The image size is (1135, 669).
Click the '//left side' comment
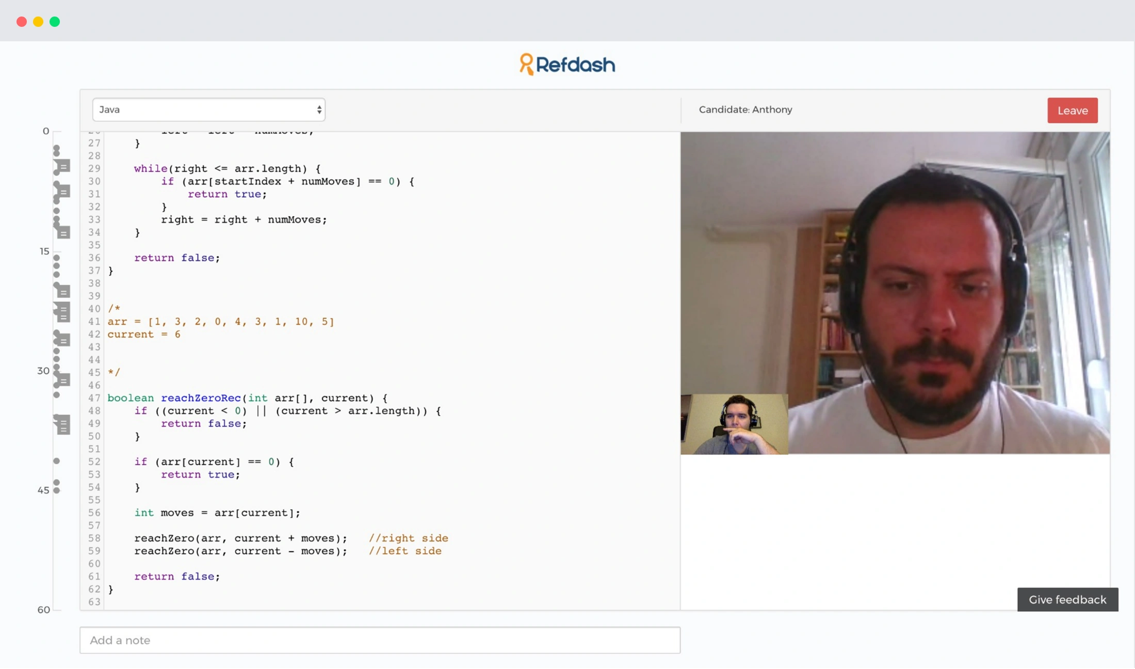[405, 551]
